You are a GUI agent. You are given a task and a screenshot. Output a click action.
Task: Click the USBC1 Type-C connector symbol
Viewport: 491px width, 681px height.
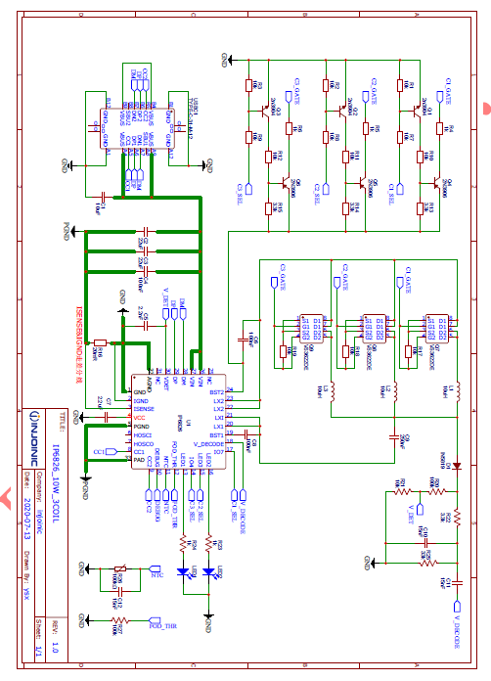click(138, 128)
